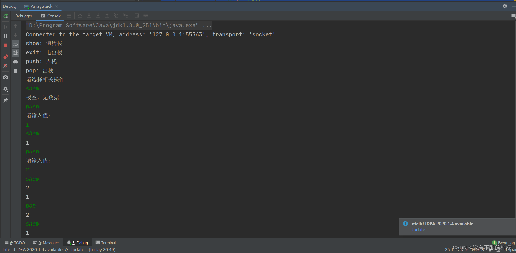Image resolution: width=516 pixels, height=253 pixels.
Task: Open the View Breakpoints dialog
Action: 6,57
